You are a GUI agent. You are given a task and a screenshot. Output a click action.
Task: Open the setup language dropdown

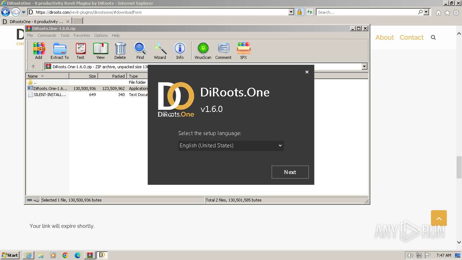tap(231, 146)
